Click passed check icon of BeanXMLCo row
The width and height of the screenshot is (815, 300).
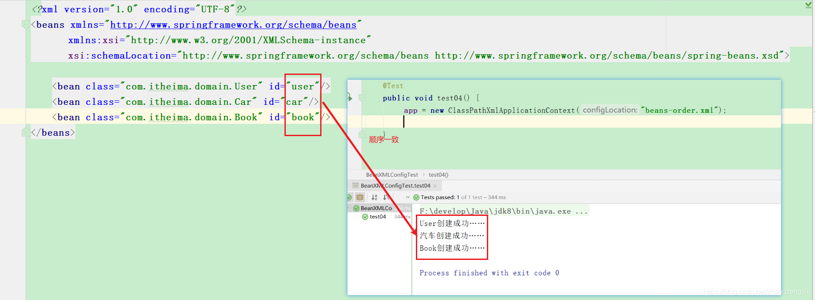[x=356, y=208]
